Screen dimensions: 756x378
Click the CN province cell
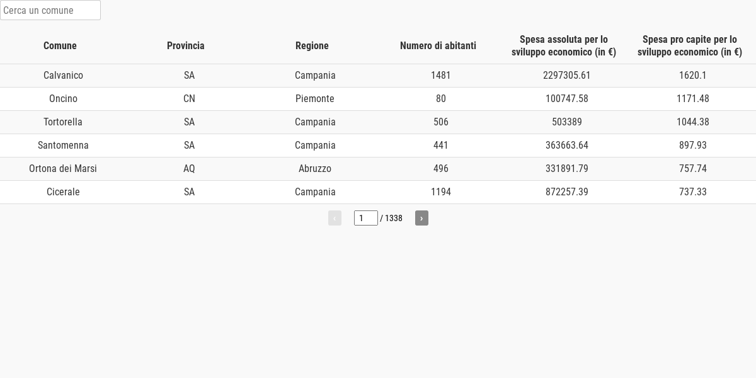[189, 99]
